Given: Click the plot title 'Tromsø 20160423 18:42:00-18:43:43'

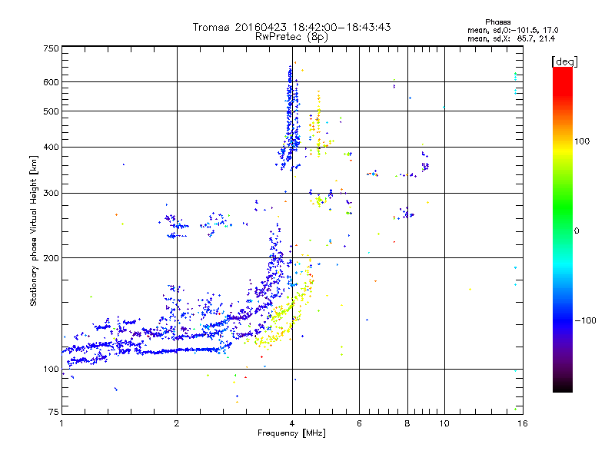Looking at the screenshot, I should 292,27.
